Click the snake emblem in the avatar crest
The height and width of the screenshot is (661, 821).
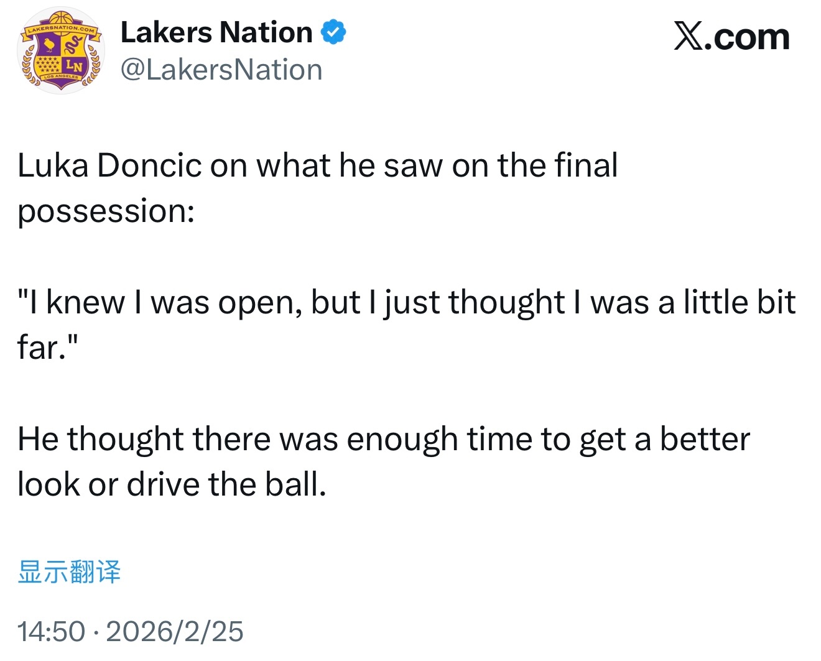tap(73, 44)
